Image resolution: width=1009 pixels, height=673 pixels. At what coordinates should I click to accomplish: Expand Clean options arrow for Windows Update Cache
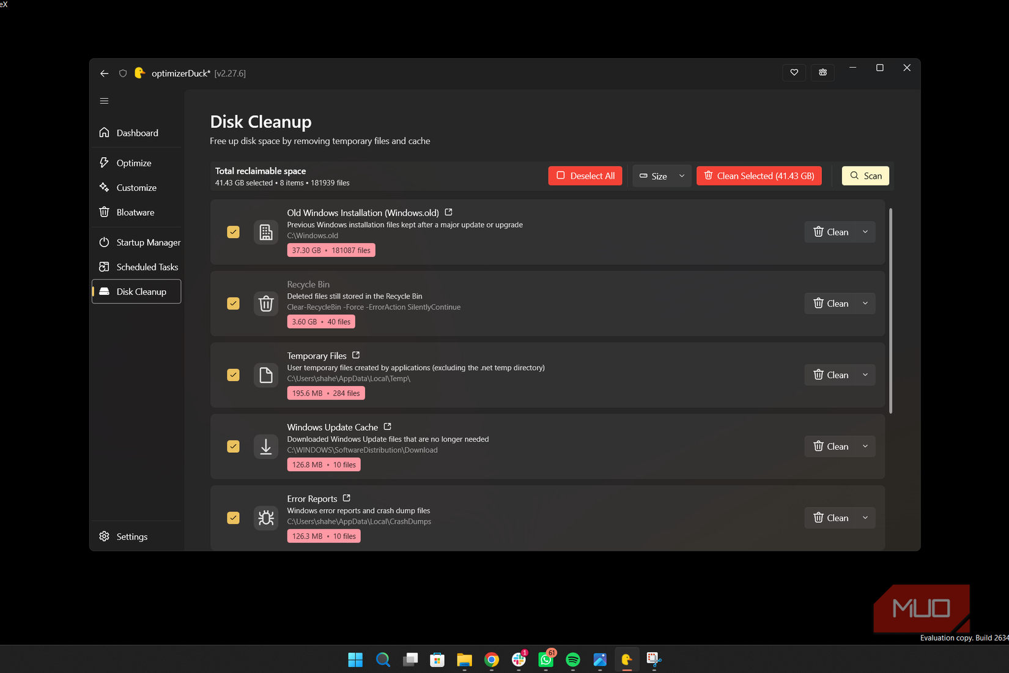(865, 447)
